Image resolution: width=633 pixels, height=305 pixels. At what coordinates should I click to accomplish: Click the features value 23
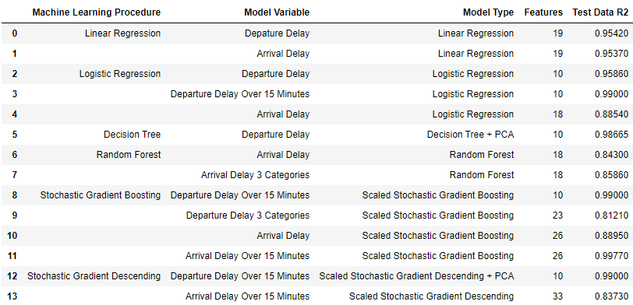pyautogui.click(x=557, y=216)
